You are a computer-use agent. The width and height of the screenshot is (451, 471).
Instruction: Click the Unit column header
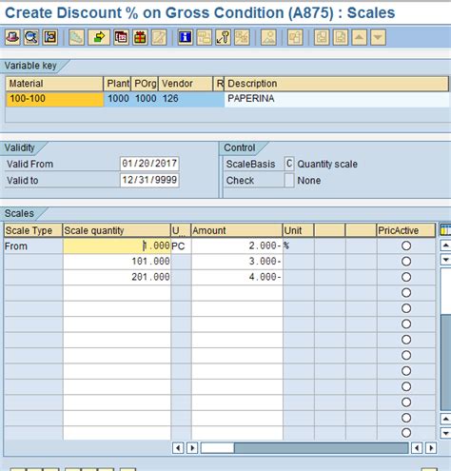coord(298,230)
